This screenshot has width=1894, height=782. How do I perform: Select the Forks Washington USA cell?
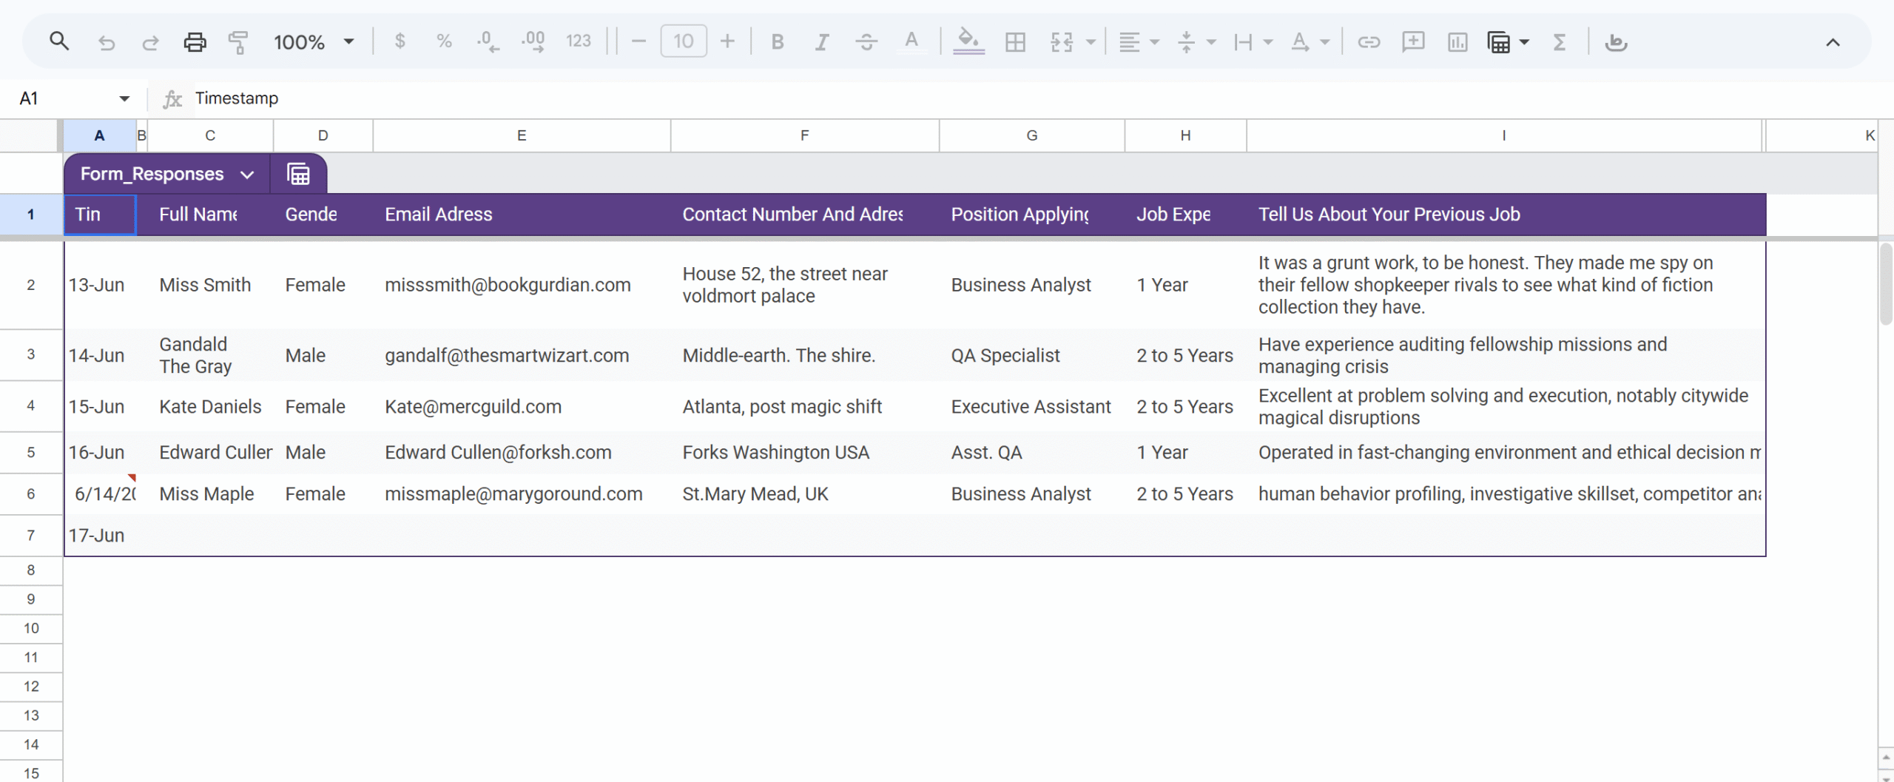[x=805, y=452]
